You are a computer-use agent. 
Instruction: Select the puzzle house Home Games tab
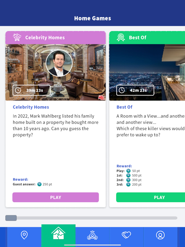click(x=58, y=233)
